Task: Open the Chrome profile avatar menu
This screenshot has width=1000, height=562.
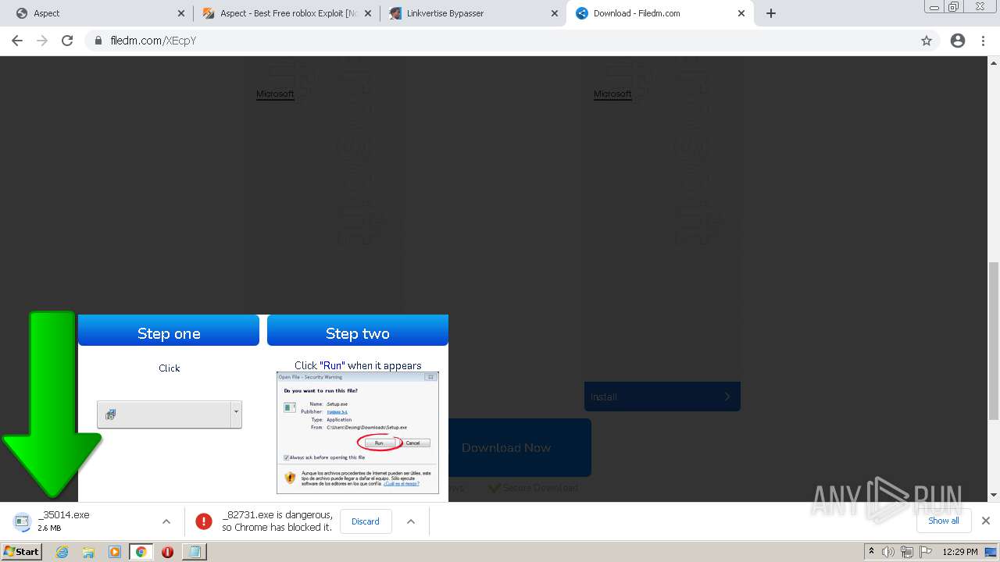Action: click(x=958, y=41)
